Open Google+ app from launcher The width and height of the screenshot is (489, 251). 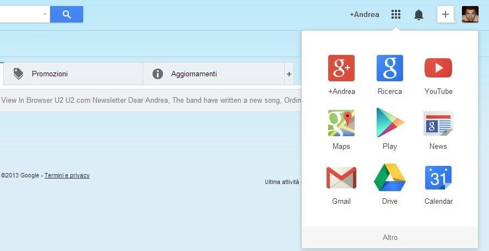click(x=341, y=69)
